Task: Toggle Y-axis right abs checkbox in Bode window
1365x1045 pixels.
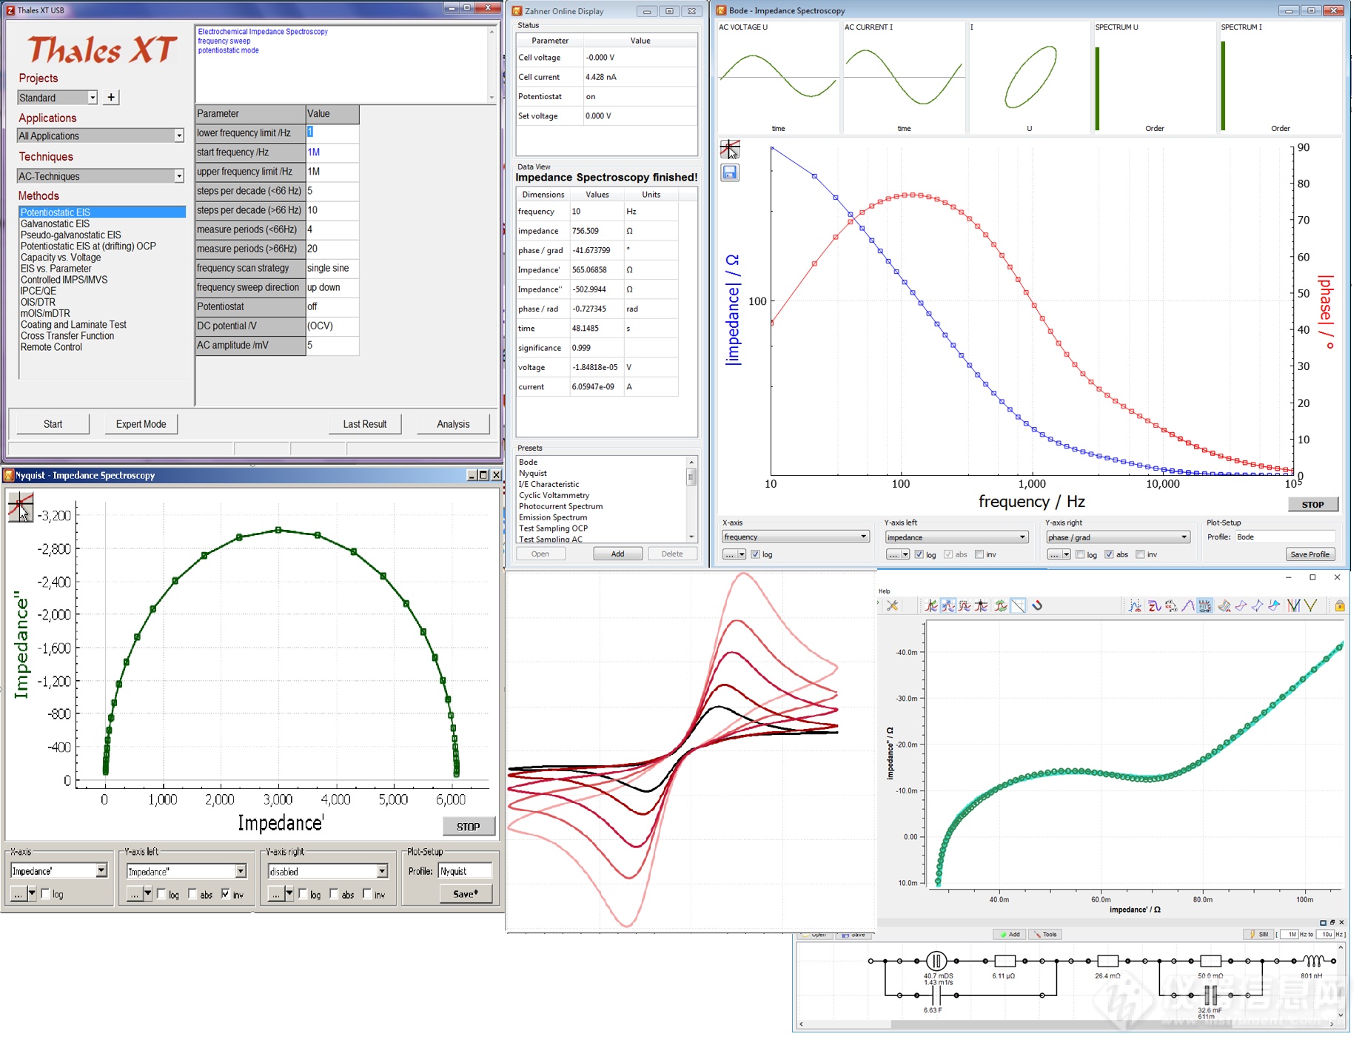Action: pyautogui.click(x=1109, y=554)
